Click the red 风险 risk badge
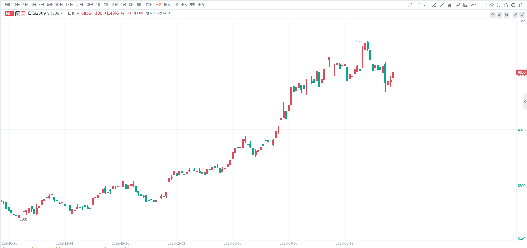This screenshot has height=248, width=527. point(9,14)
